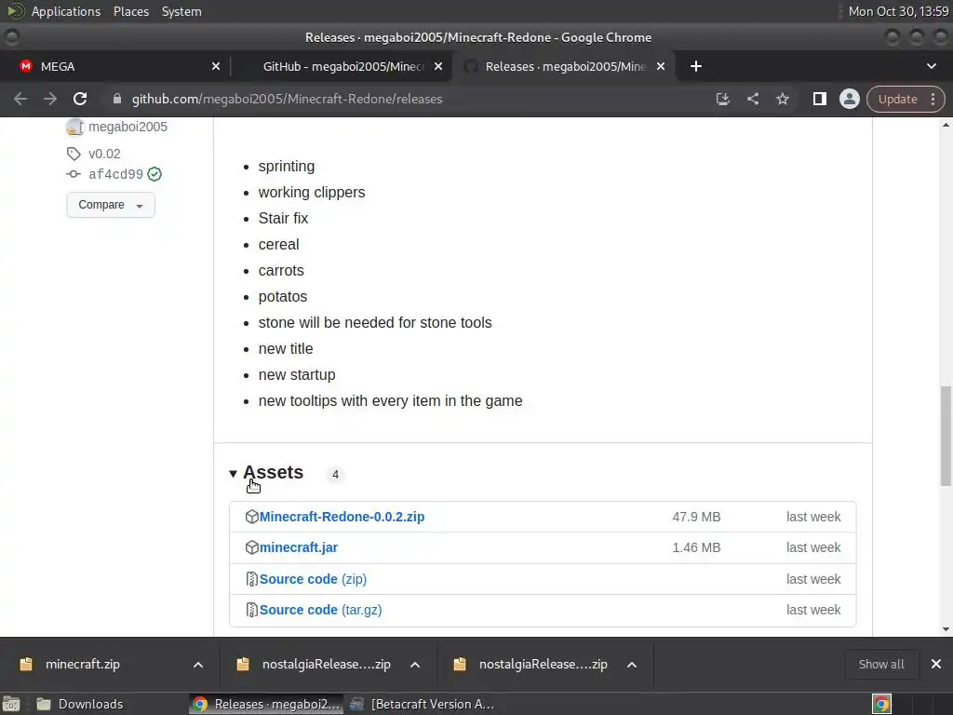
Task: Click the Update Chrome button
Action: pos(897,99)
